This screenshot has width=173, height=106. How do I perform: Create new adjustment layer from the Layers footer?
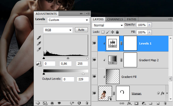point(143,103)
